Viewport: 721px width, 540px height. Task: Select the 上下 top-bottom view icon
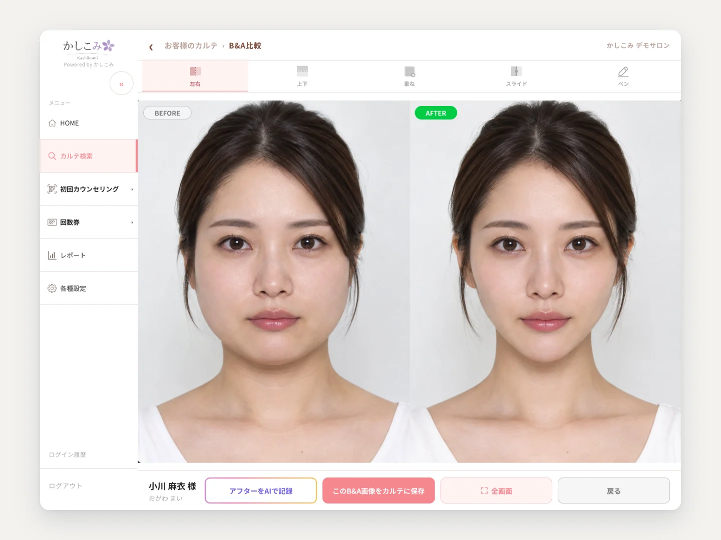point(302,71)
